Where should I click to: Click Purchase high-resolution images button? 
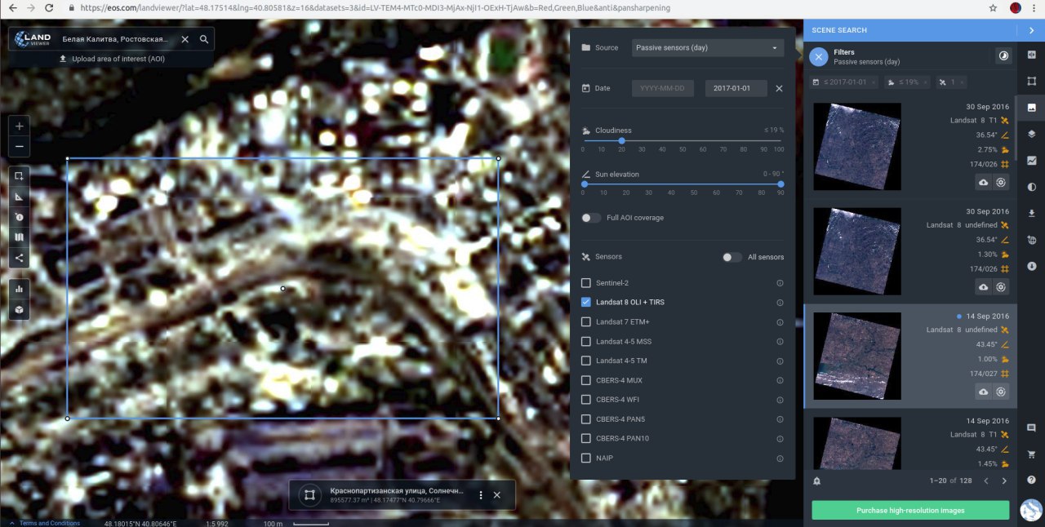click(910, 511)
